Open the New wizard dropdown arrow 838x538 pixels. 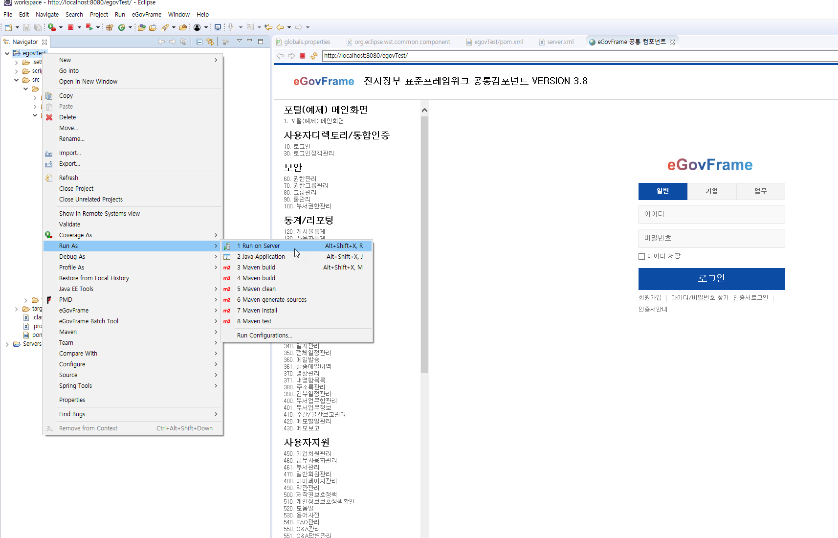pos(17,27)
